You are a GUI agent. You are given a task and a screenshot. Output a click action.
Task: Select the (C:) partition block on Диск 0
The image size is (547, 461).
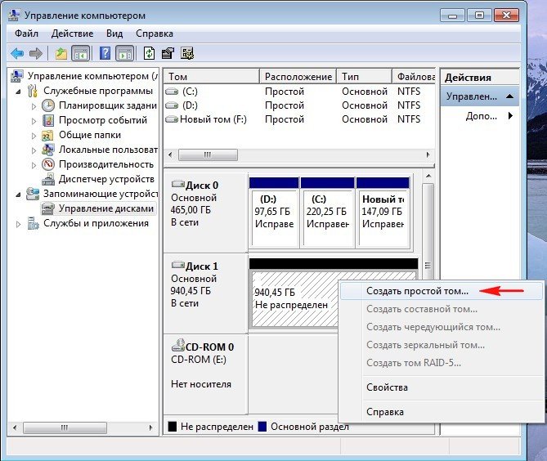pyautogui.click(x=326, y=211)
